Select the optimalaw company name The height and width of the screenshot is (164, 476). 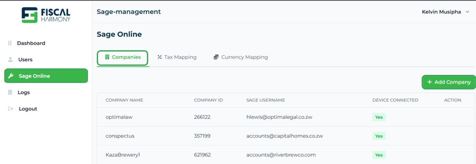click(x=119, y=117)
